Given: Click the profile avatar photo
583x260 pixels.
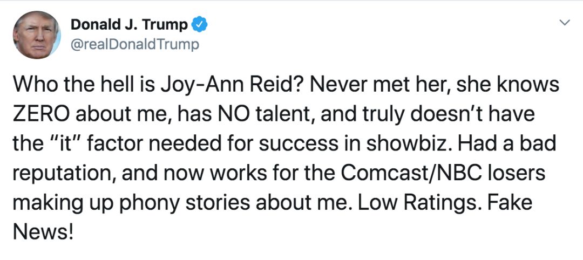Looking at the screenshot, I should (x=37, y=35).
